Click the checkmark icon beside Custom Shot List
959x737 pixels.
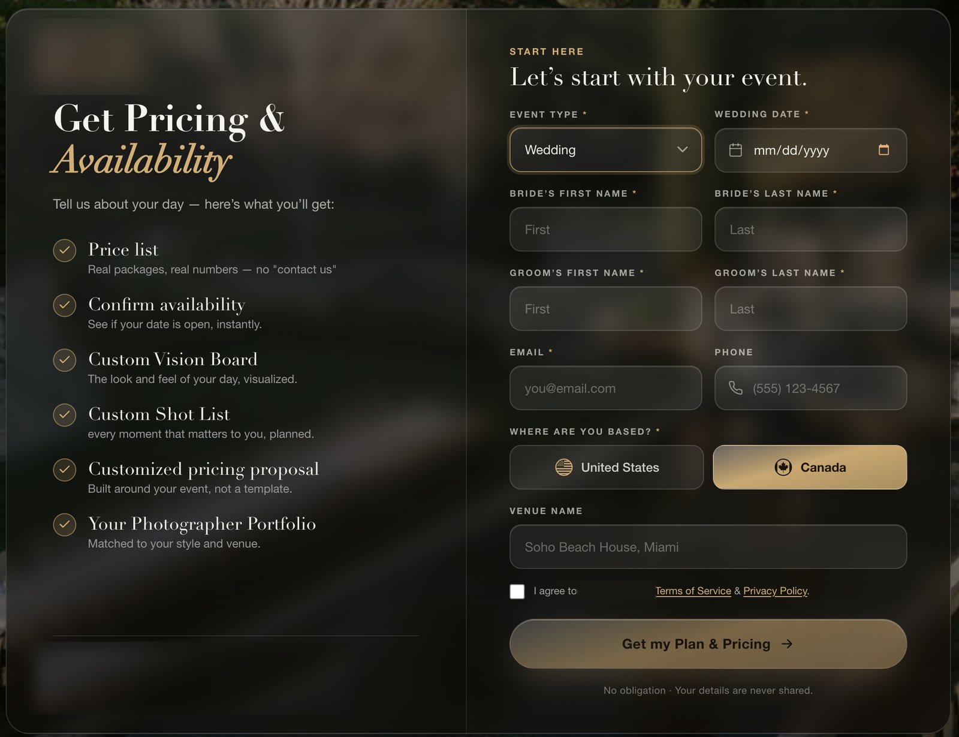coord(65,414)
